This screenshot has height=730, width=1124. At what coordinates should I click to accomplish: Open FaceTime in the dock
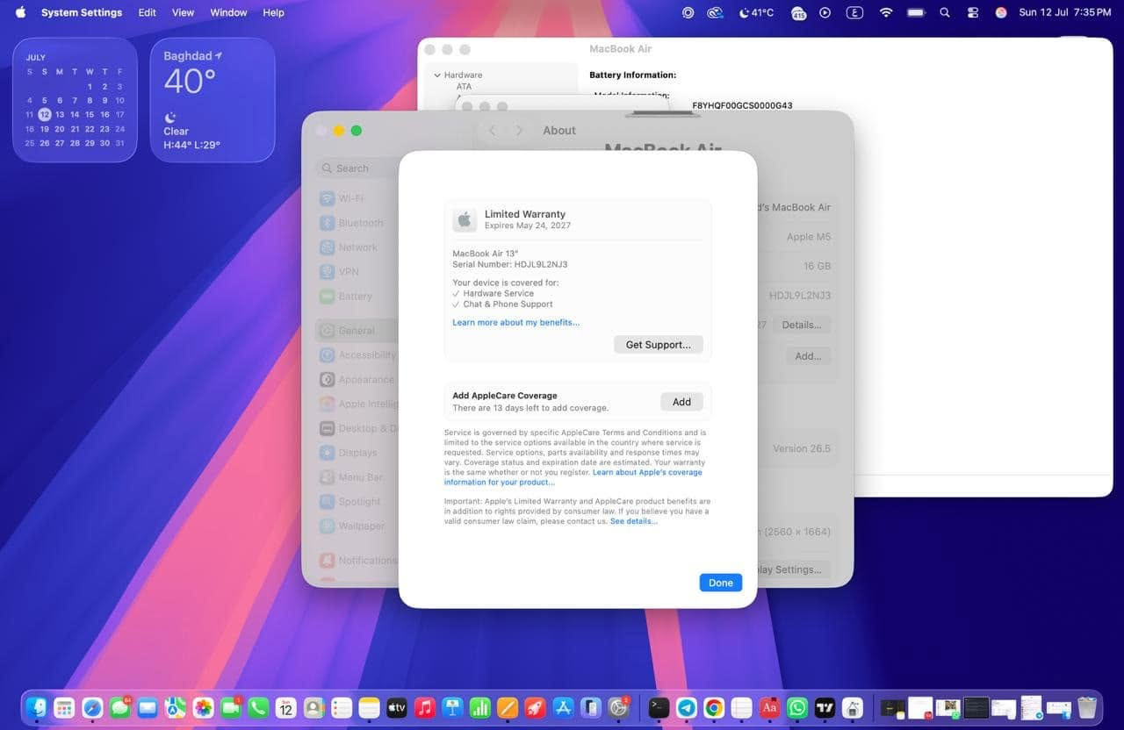click(231, 707)
